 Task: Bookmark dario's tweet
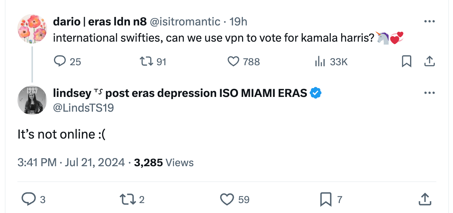(406, 62)
